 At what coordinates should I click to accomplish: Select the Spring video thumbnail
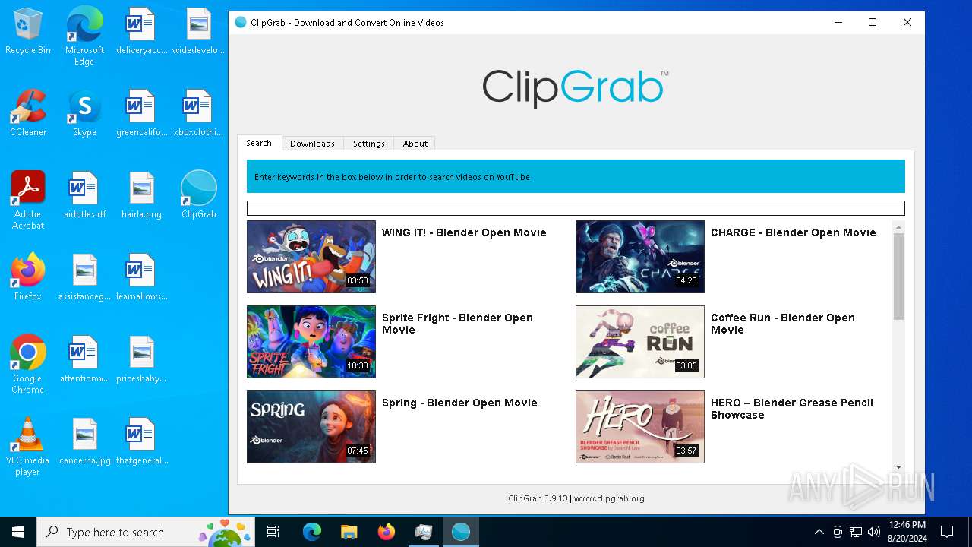click(x=311, y=427)
